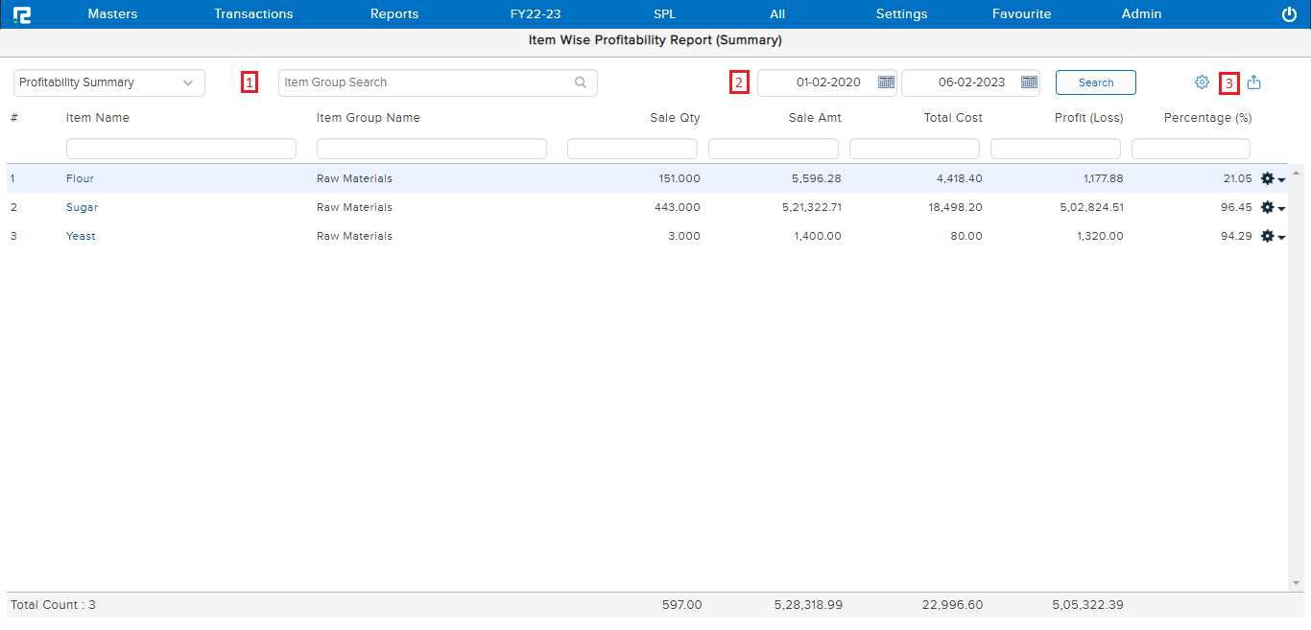Open the calendar for the end date
The image size is (1311, 630).
pos(1030,82)
